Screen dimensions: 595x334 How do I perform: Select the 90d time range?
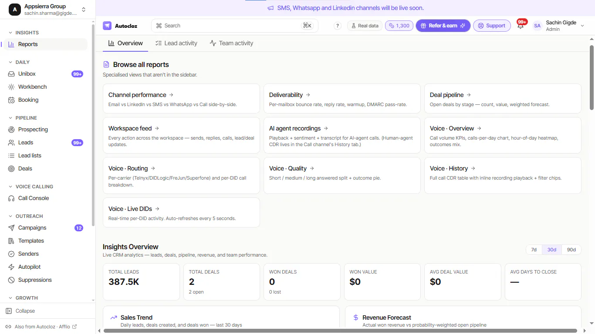(x=571, y=250)
